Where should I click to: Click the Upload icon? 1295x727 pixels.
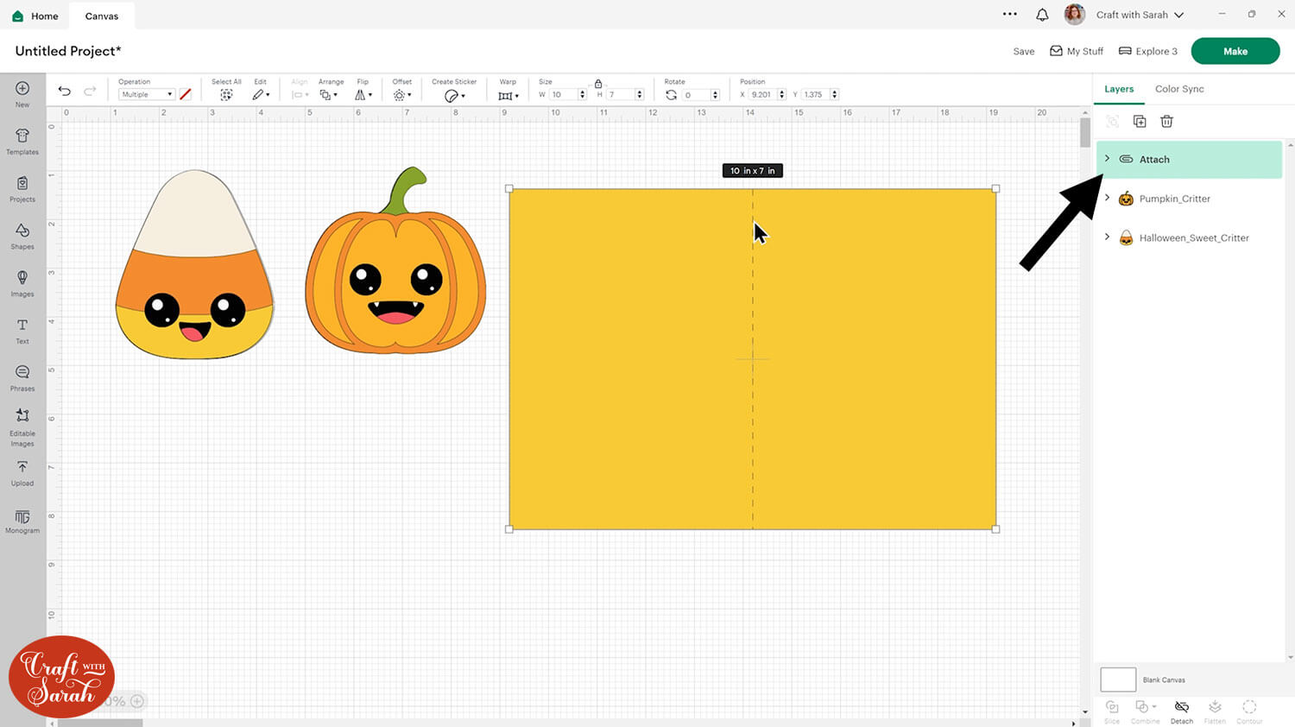click(22, 471)
